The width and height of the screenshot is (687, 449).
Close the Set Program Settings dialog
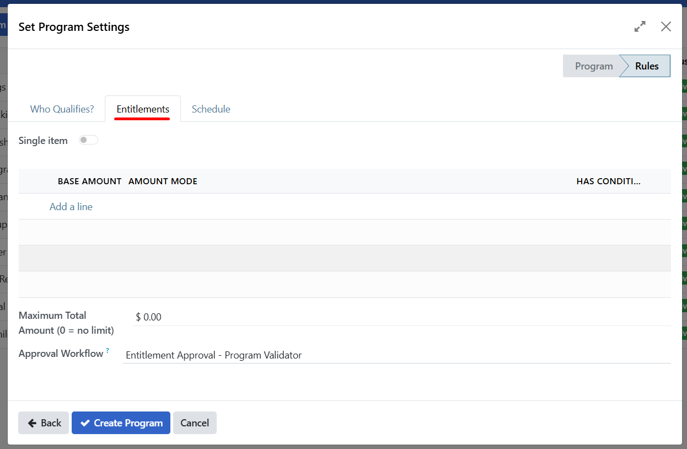[666, 26]
